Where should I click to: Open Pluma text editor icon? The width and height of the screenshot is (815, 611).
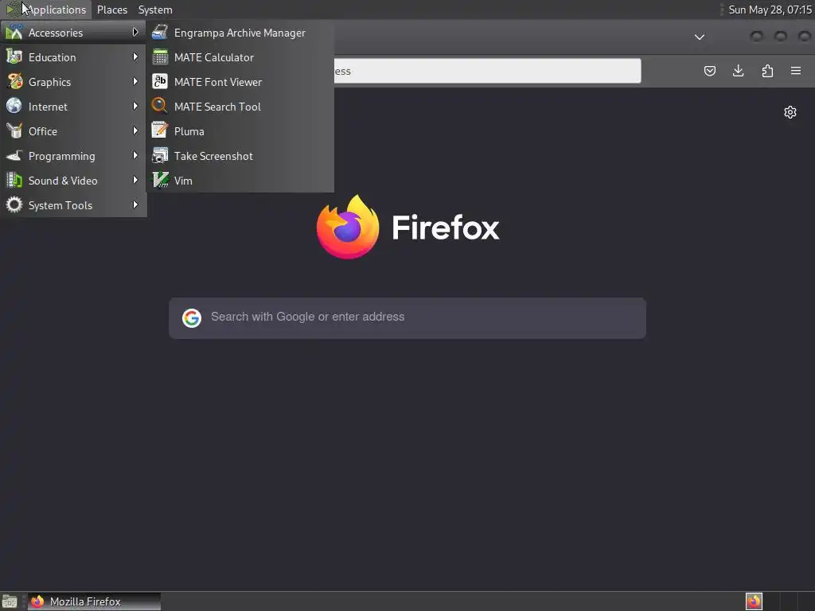point(159,131)
